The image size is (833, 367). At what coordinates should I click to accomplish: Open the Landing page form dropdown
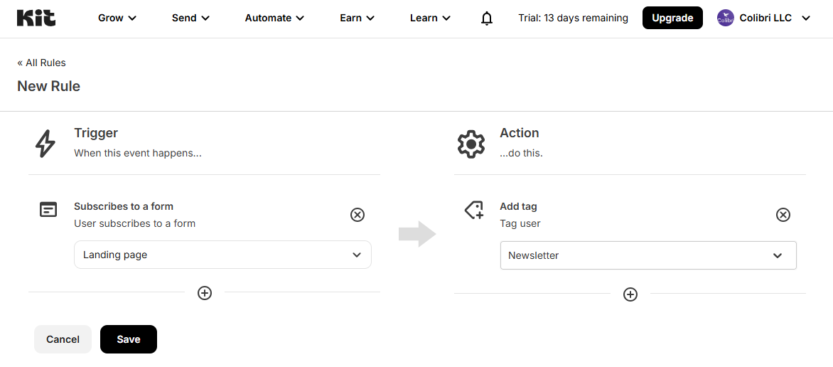coord(222,255)
